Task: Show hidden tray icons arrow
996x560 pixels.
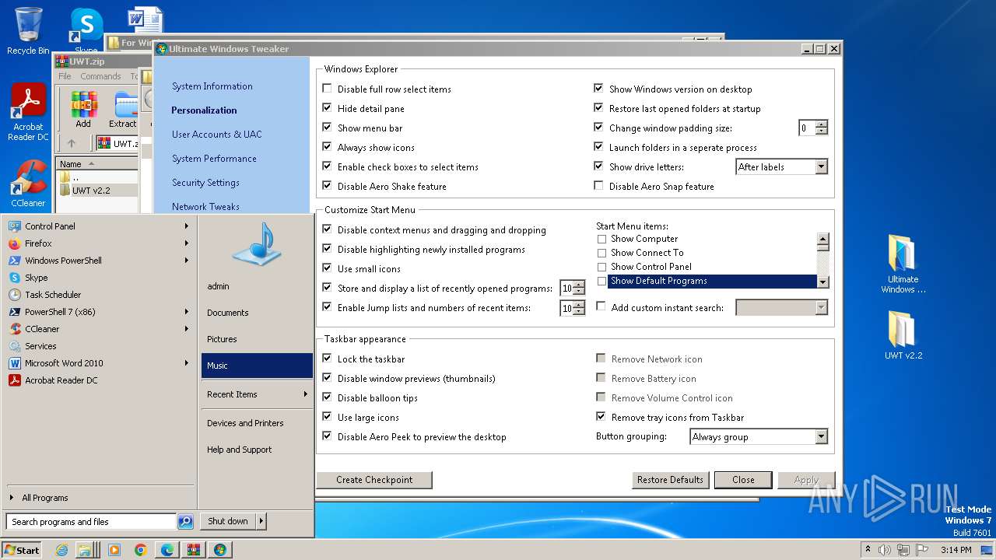Action: point(868,550)
